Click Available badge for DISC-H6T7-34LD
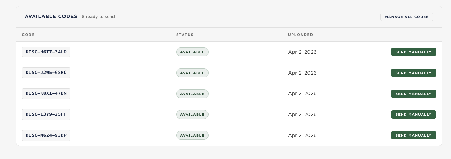 click(x=192, y=52)
